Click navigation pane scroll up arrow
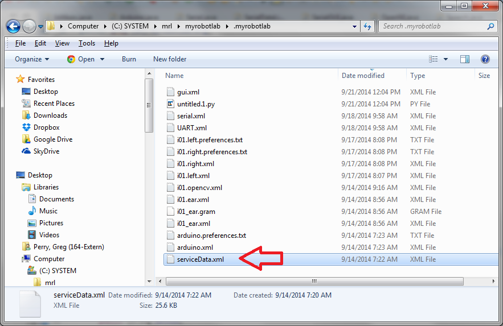The height and width of the screenshot is (326, 503). [x=149, y=73]
